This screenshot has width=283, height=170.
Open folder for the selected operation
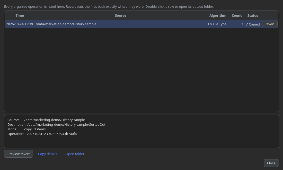coord(75,154)
